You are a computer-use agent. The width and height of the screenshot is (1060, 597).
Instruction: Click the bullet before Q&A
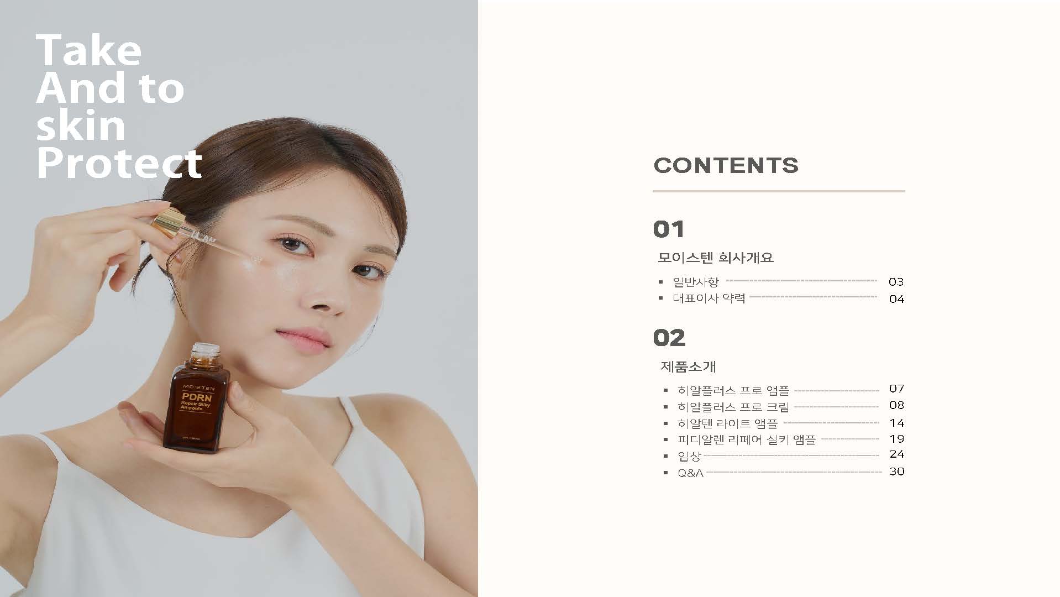(x=665, y=473)
